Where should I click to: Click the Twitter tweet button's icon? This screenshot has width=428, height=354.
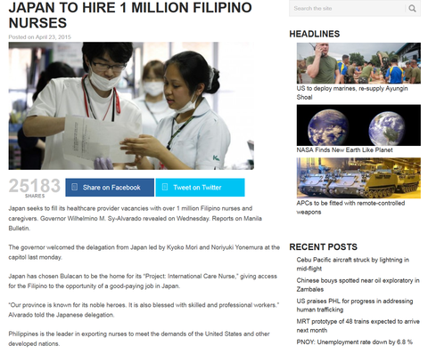[165, 187]
